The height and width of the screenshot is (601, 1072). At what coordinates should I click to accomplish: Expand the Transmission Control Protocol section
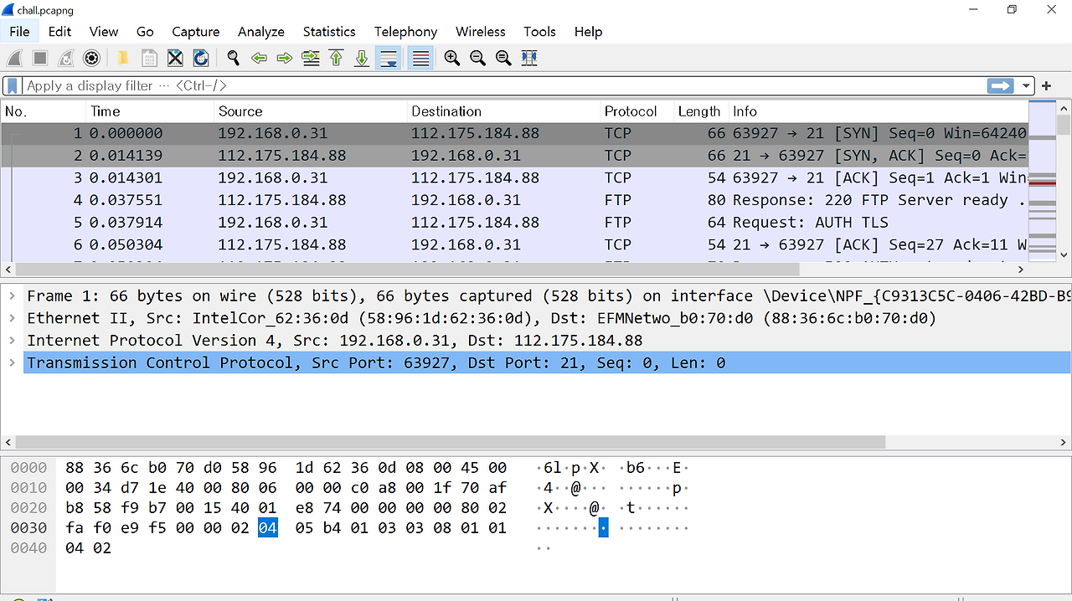[12, 362]
